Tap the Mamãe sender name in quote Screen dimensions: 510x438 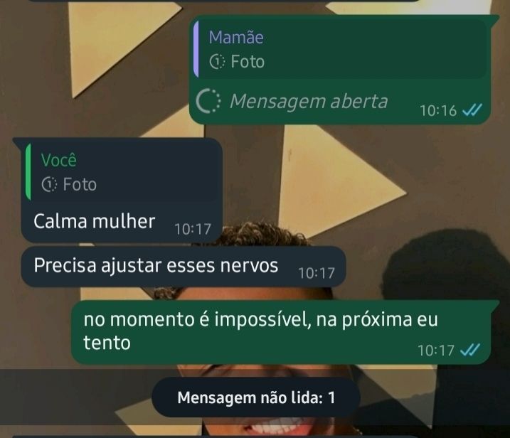(236, 37)
